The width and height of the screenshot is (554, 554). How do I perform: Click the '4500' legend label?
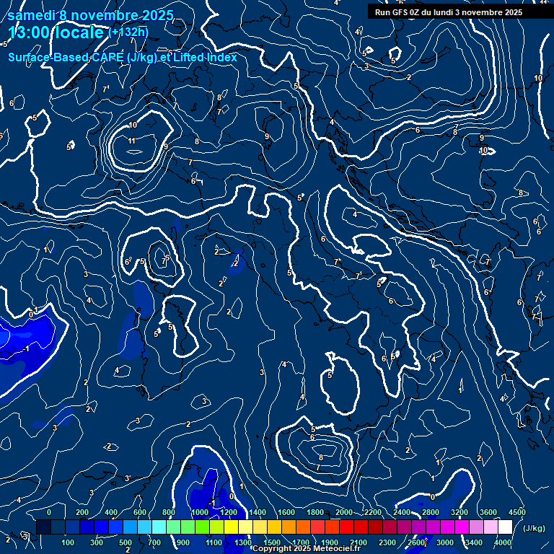pyautogui.click(x=517, y=512)
